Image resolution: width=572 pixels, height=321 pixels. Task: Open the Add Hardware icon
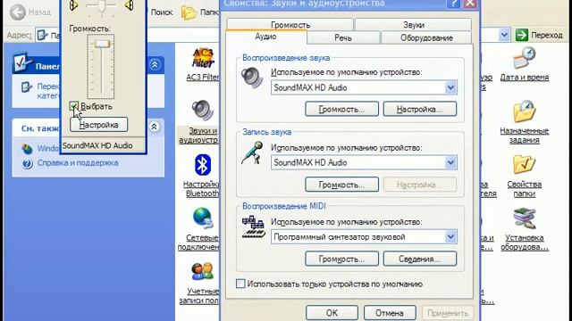pos(524,218)
